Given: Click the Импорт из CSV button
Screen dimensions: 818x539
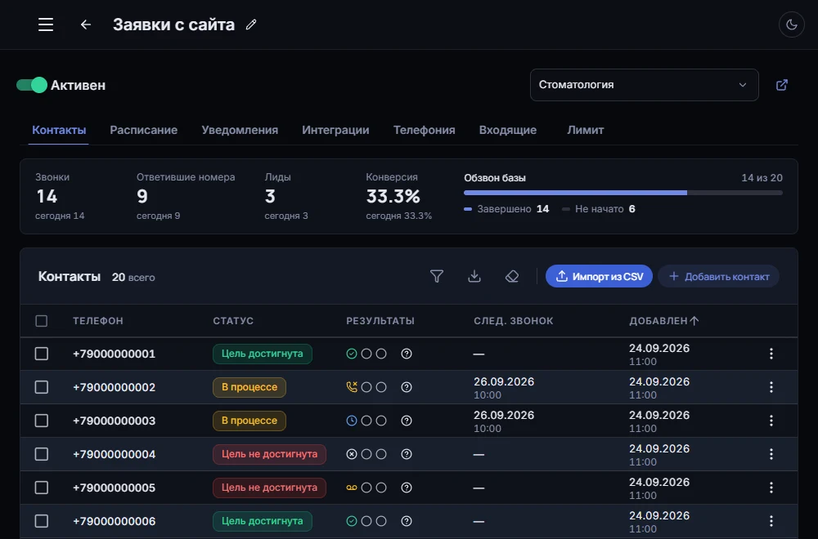Looking at the screenshot, I should click(599, 276).
